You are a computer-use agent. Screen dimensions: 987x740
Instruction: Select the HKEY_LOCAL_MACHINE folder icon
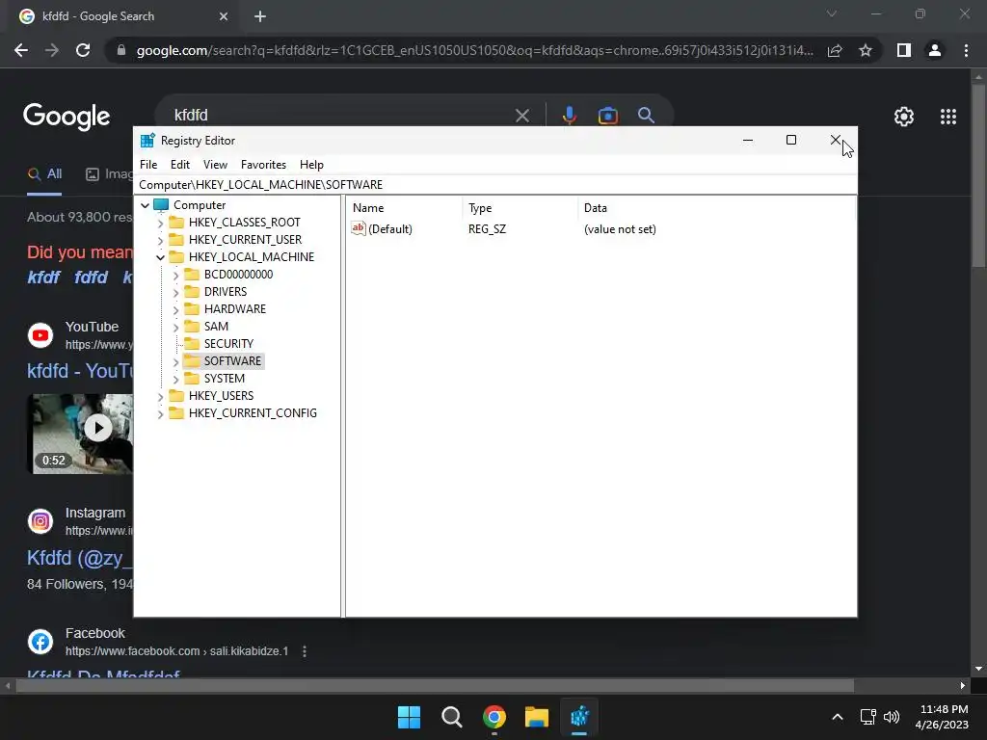[176, 256]
